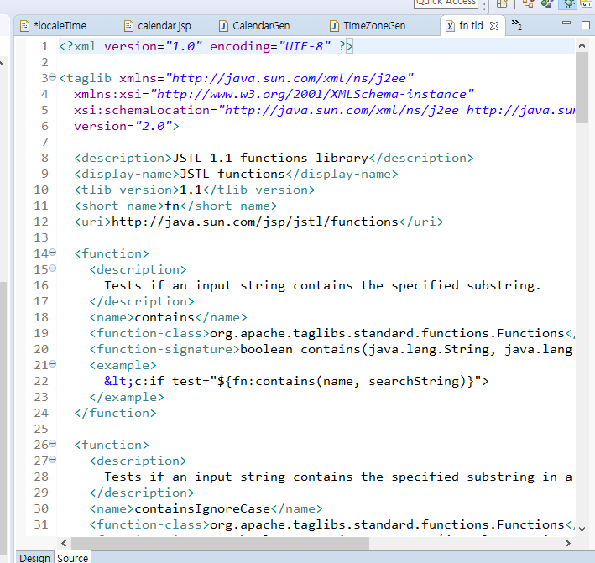The image size is (595, 563).
Task: Minimize the editor area
Action: click(x=566, y=23)
